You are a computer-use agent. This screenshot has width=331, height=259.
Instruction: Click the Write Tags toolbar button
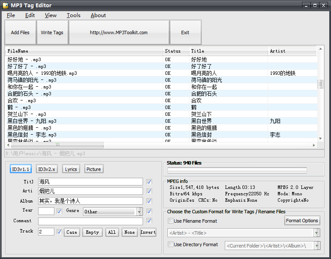point(52,32)
